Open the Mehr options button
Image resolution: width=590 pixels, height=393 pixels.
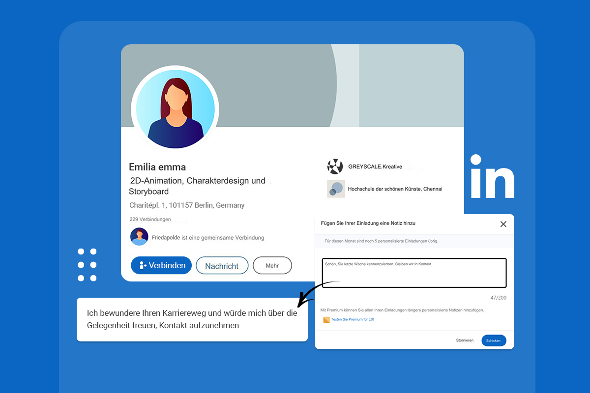[272, 265]
